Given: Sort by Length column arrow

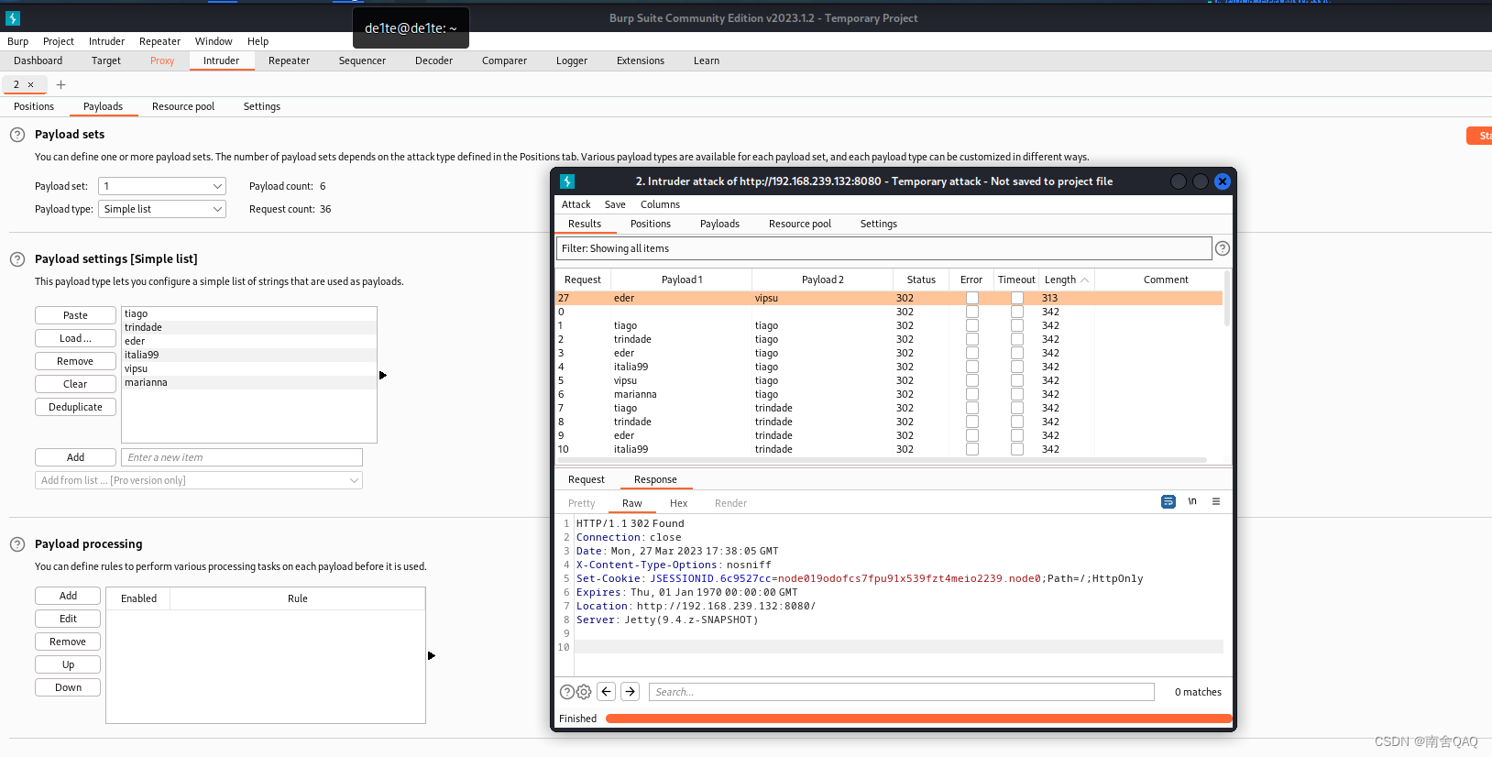Looking at the screenshot, I should coord(1085,280).
